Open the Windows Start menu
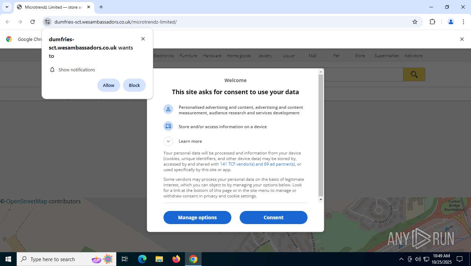The height and width of the screenshot is (266, 471). [x=8, y=259]
